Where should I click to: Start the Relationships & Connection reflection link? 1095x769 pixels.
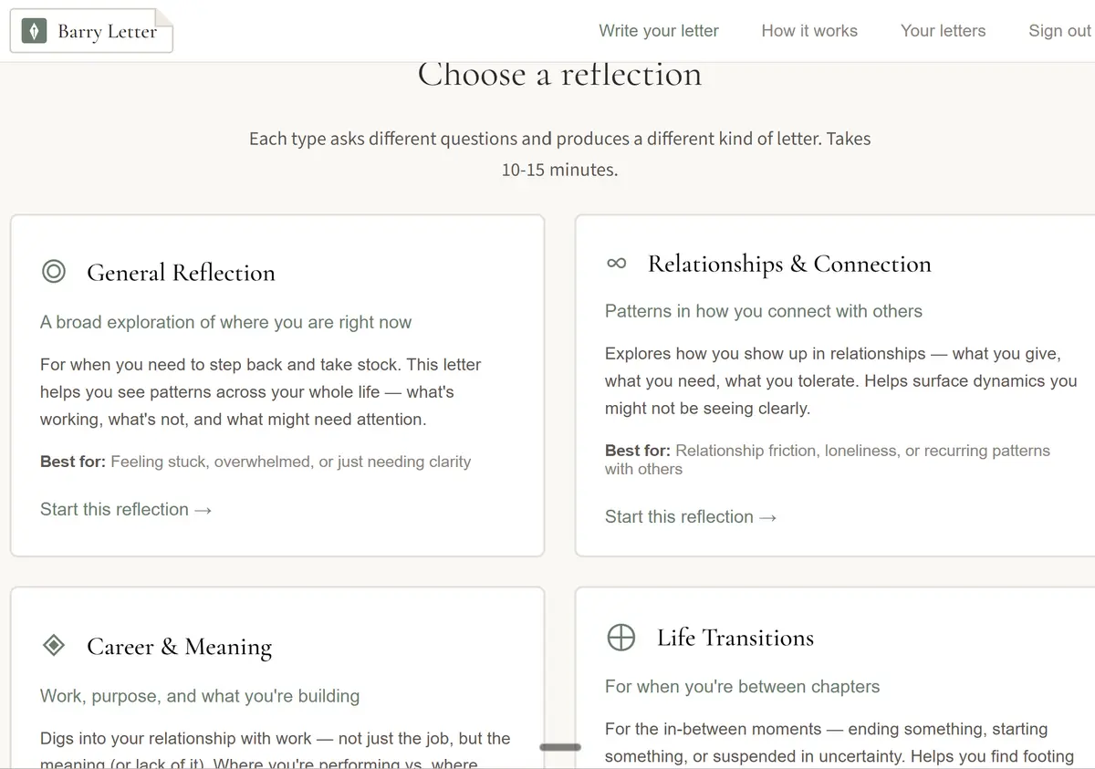pos(691,517)
